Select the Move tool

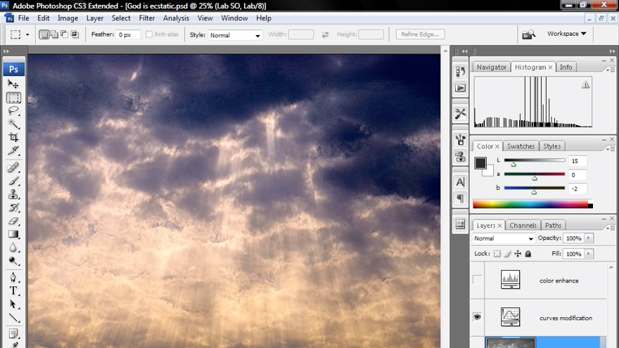click(13, 84)
